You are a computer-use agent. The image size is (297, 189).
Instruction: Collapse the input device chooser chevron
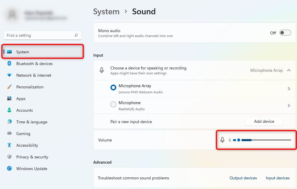(x=289, y=70)
